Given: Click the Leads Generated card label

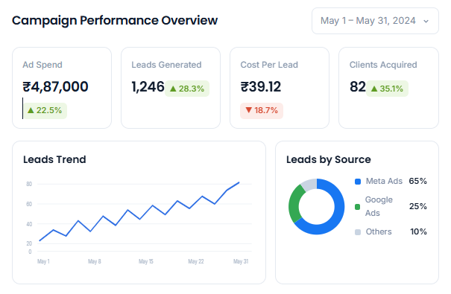Looking at the screenshot, I should click(x=166, y=65).
